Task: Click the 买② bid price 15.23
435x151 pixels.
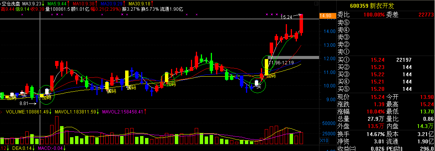Action: [378, 67]
